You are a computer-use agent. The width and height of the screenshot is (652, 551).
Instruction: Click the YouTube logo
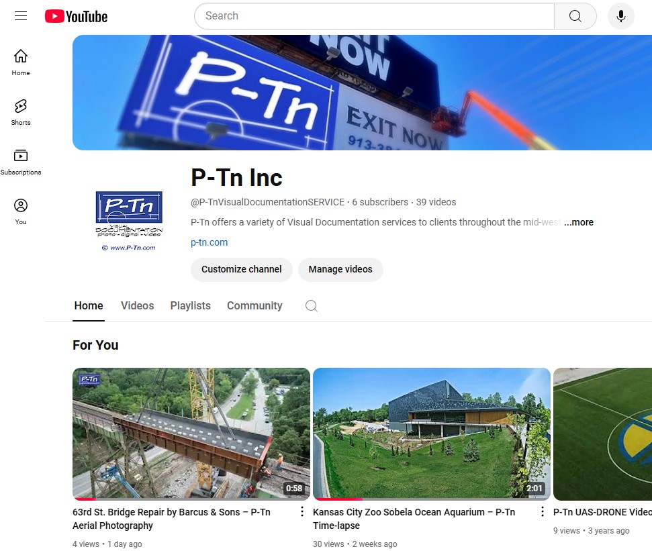[x=76, y=15]
